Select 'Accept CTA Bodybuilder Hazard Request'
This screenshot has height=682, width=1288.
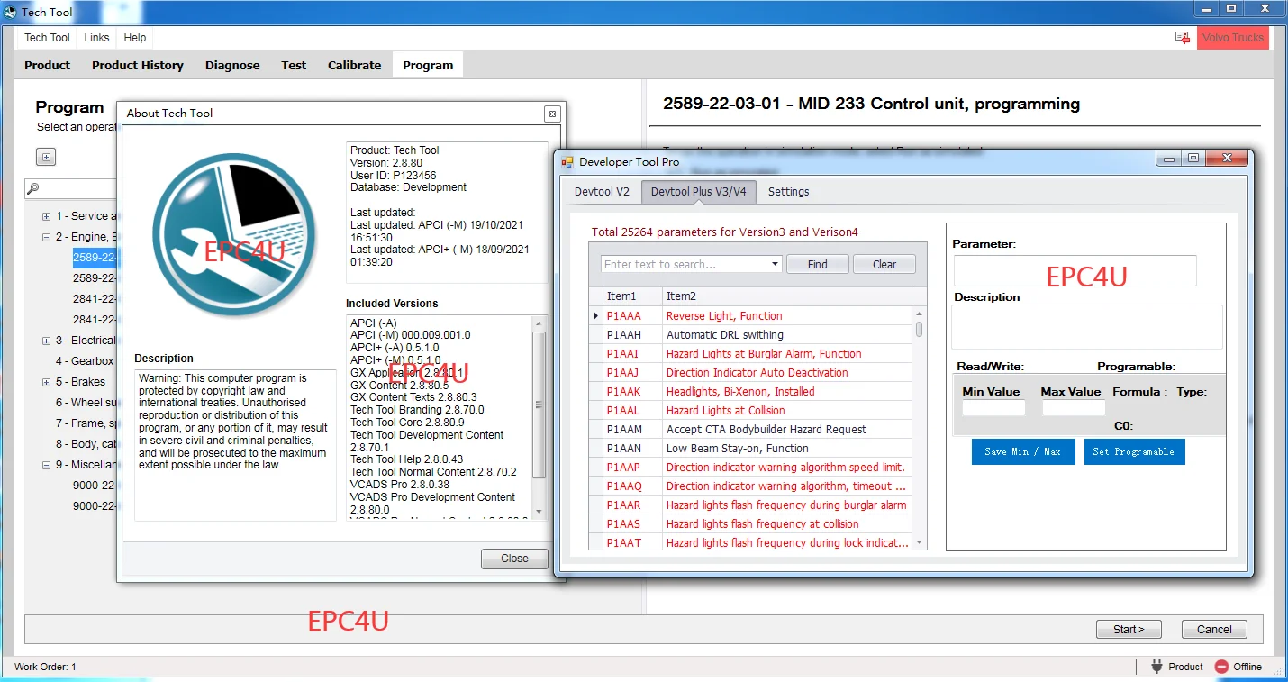[766, 430]
